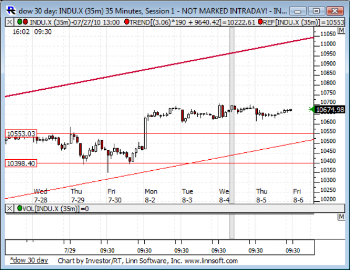This screenshot has width=350, height=270.
Task: Click the Tue 8-3 date label
Action: pyautogui.click(x=187, y=195)
